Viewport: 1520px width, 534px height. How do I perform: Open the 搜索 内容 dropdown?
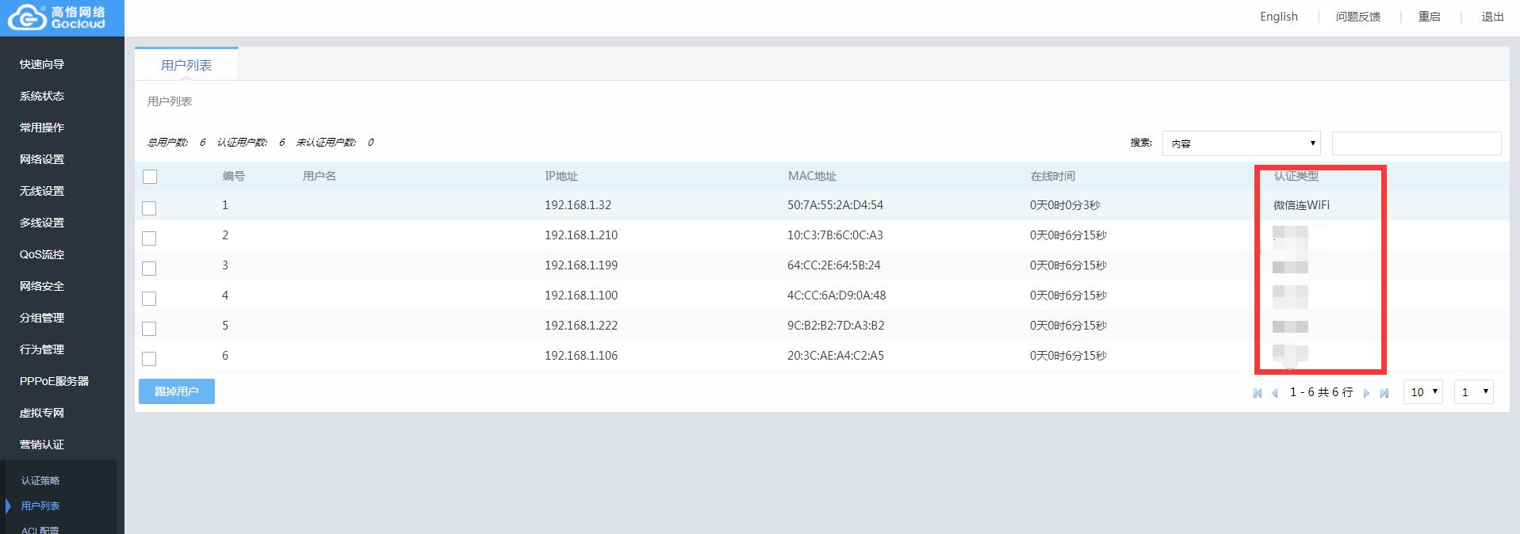pos(1241,143)
